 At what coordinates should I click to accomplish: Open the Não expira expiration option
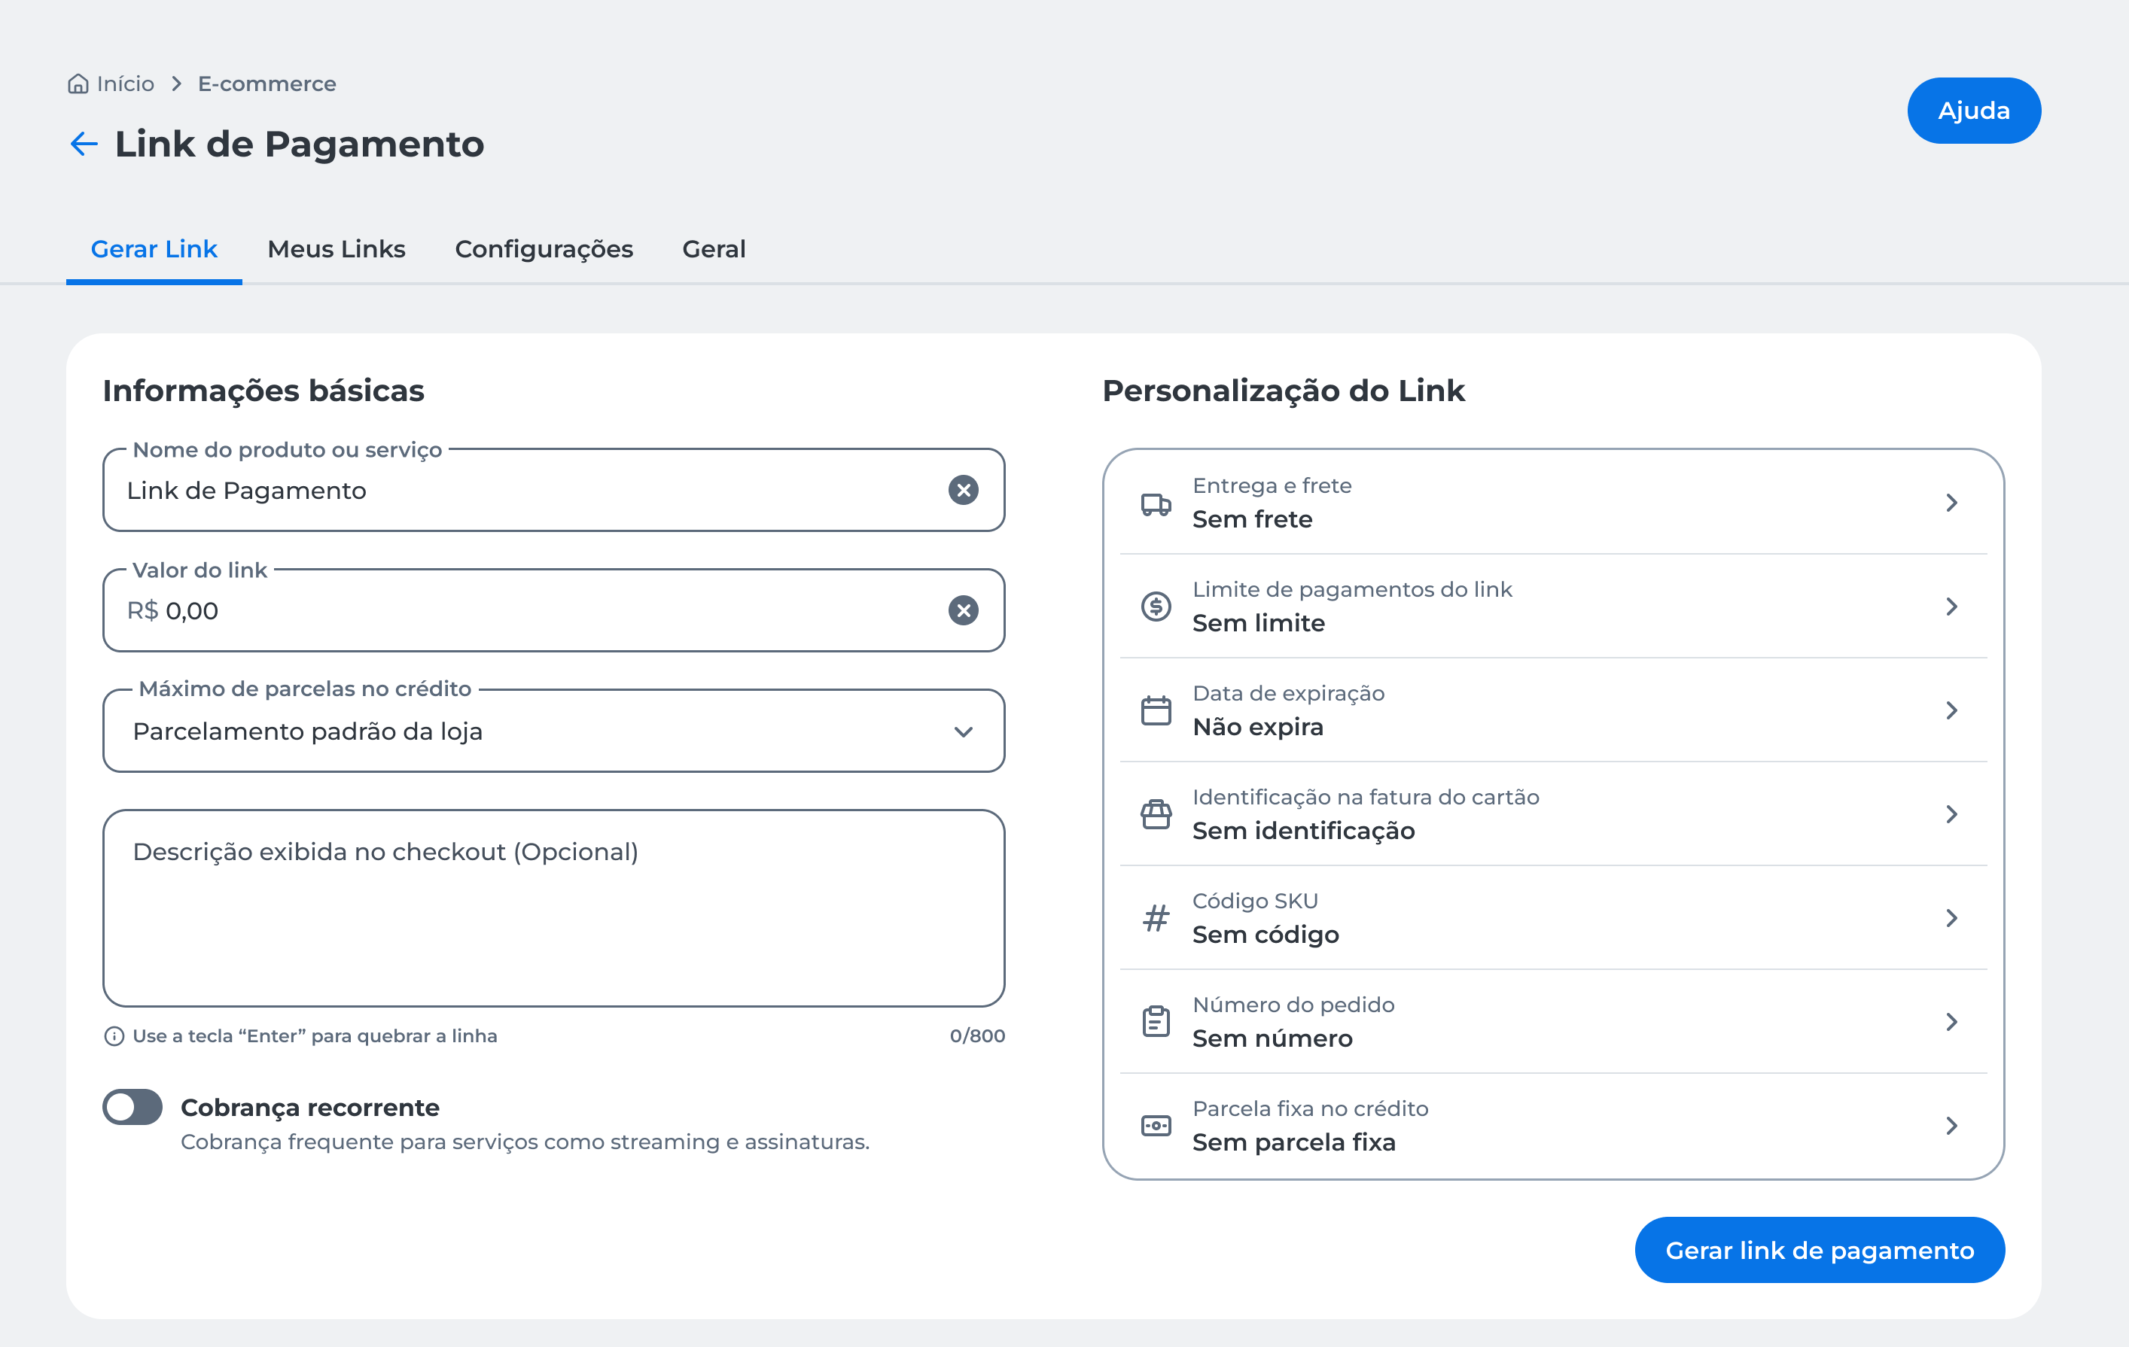coord(1552,710)
